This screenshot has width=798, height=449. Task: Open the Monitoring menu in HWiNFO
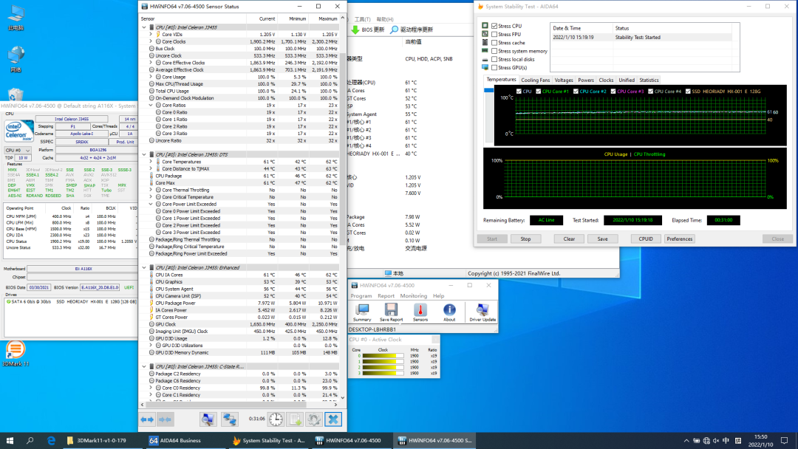point(413,295)
